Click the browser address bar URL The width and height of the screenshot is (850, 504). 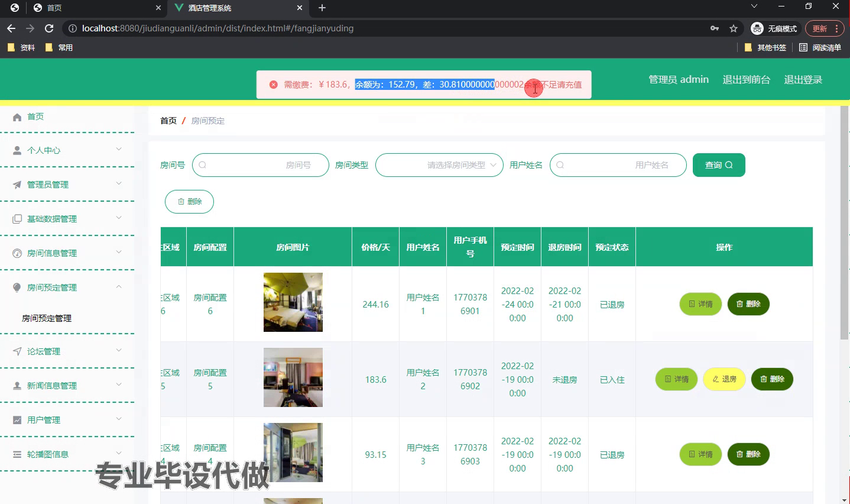pos(218,28)
